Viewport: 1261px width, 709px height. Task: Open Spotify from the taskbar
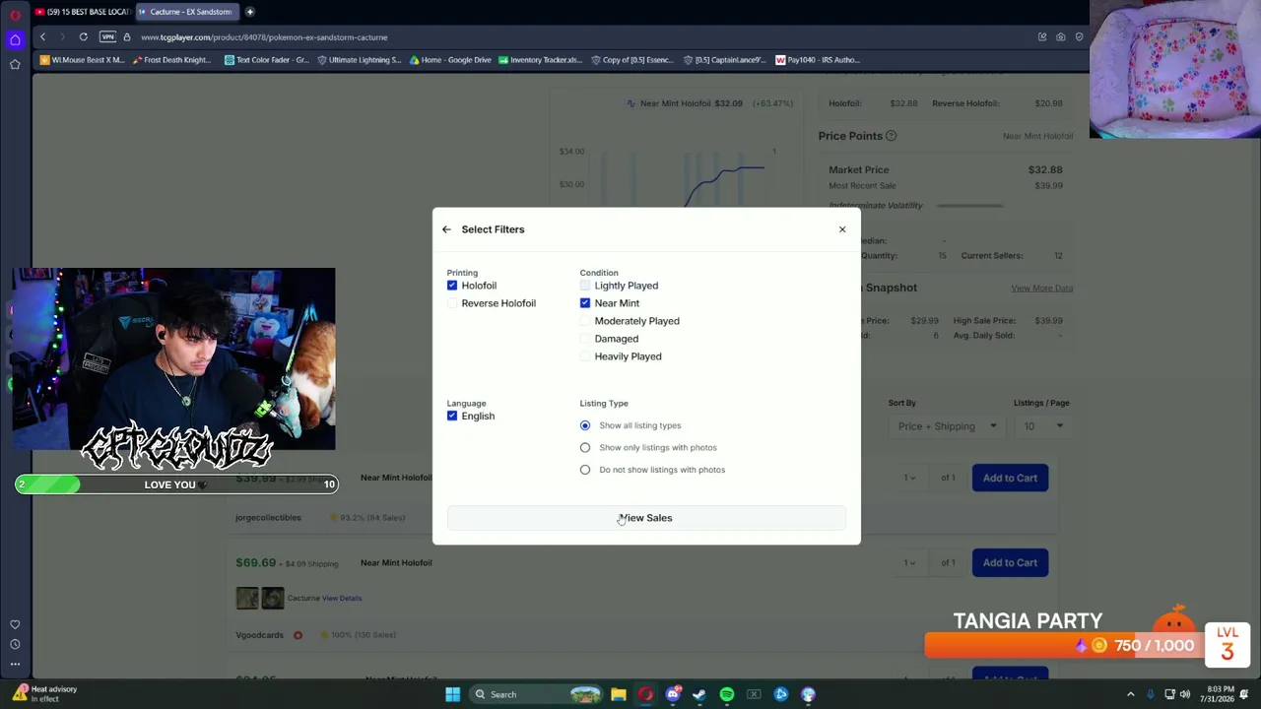coord(727,694)
